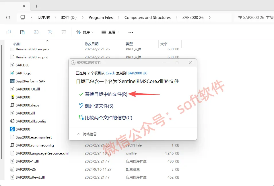274x186 pixels.
Task: Expand chevron after Program Files breadcrumb
Action: click(x=118, y=17)
